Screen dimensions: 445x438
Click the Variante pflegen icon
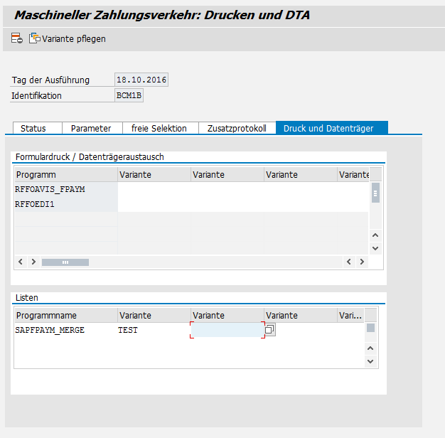coord(35,38)
